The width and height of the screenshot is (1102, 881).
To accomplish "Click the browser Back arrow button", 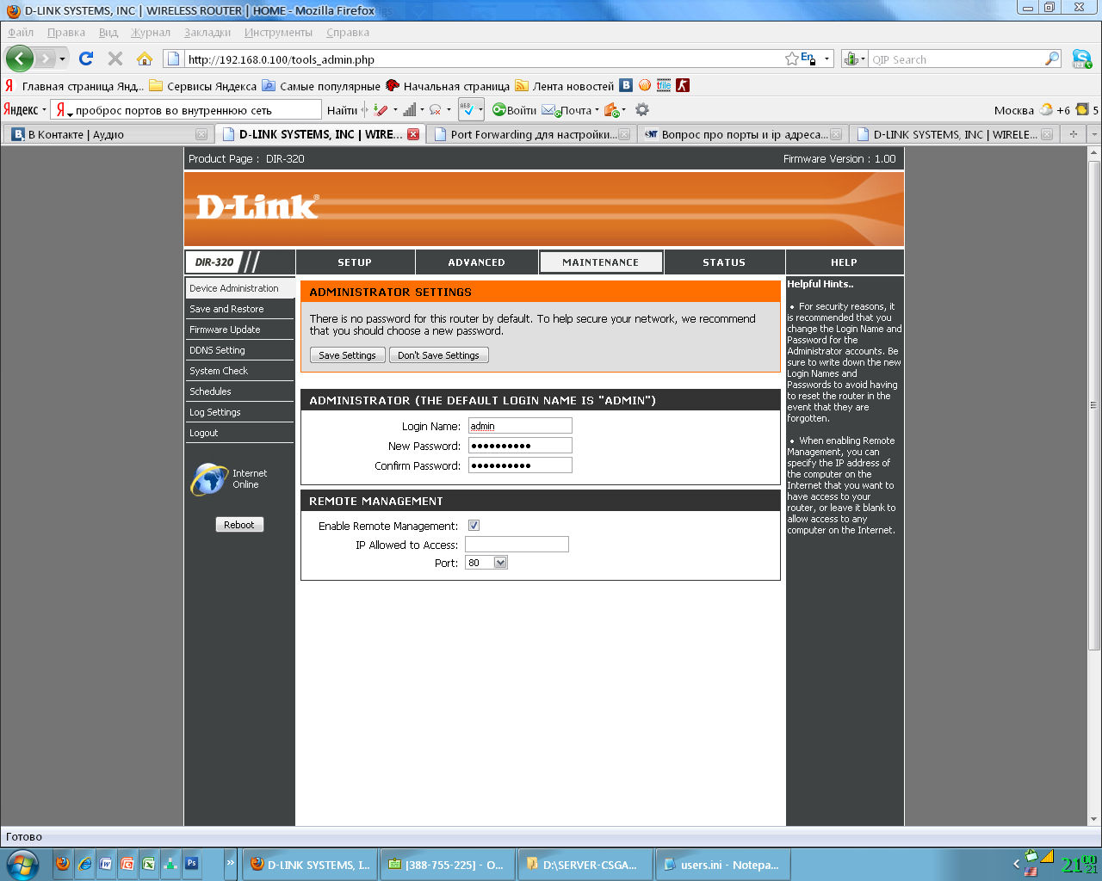I will (x=20, y=59).
